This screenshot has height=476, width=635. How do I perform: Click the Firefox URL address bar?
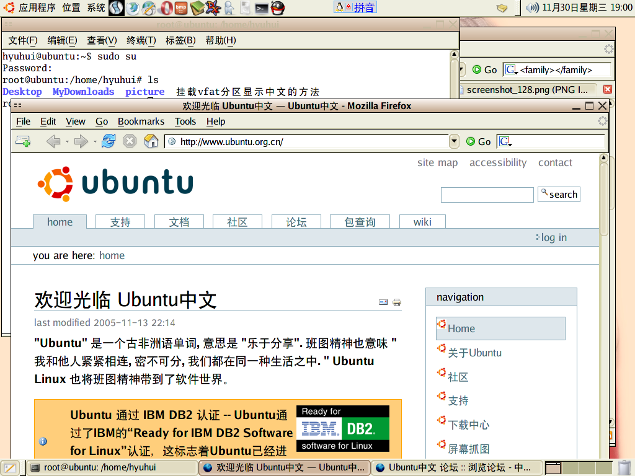click(306, 142)
